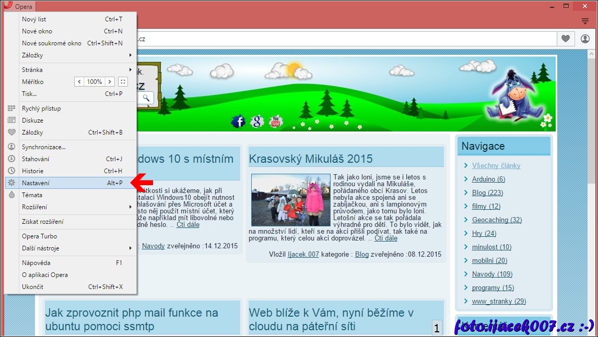
Task: Open the user account icon beside address bar
Action: (585, 39)
